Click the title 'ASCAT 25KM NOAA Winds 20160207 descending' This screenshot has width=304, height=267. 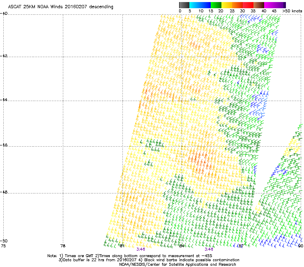(60, 7)
